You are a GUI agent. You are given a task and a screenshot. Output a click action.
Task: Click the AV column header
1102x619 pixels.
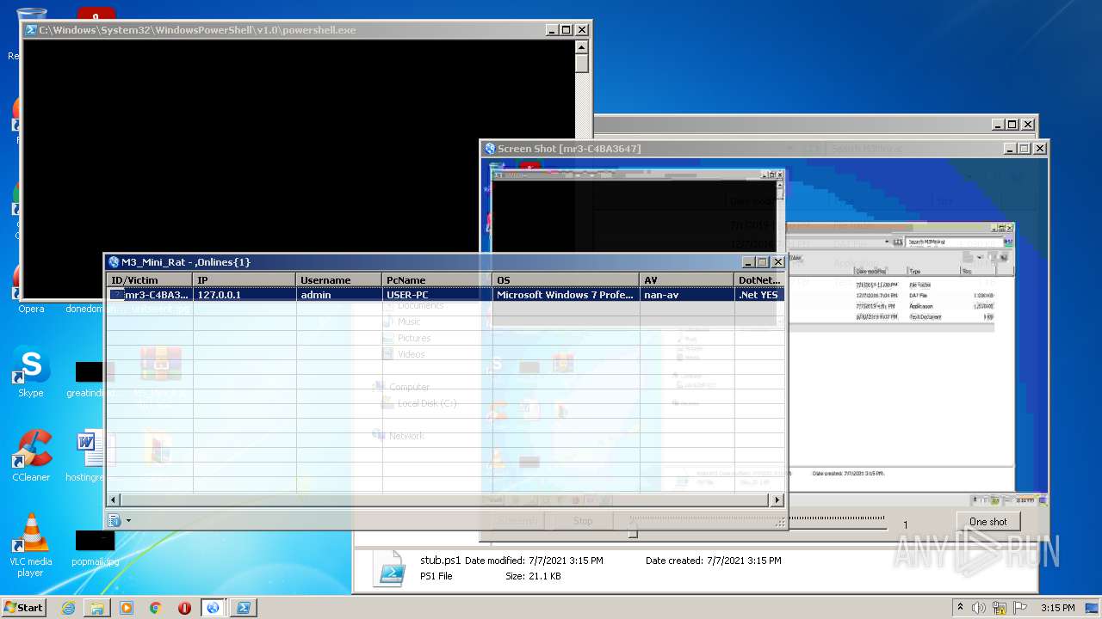[x=687, y=280]
